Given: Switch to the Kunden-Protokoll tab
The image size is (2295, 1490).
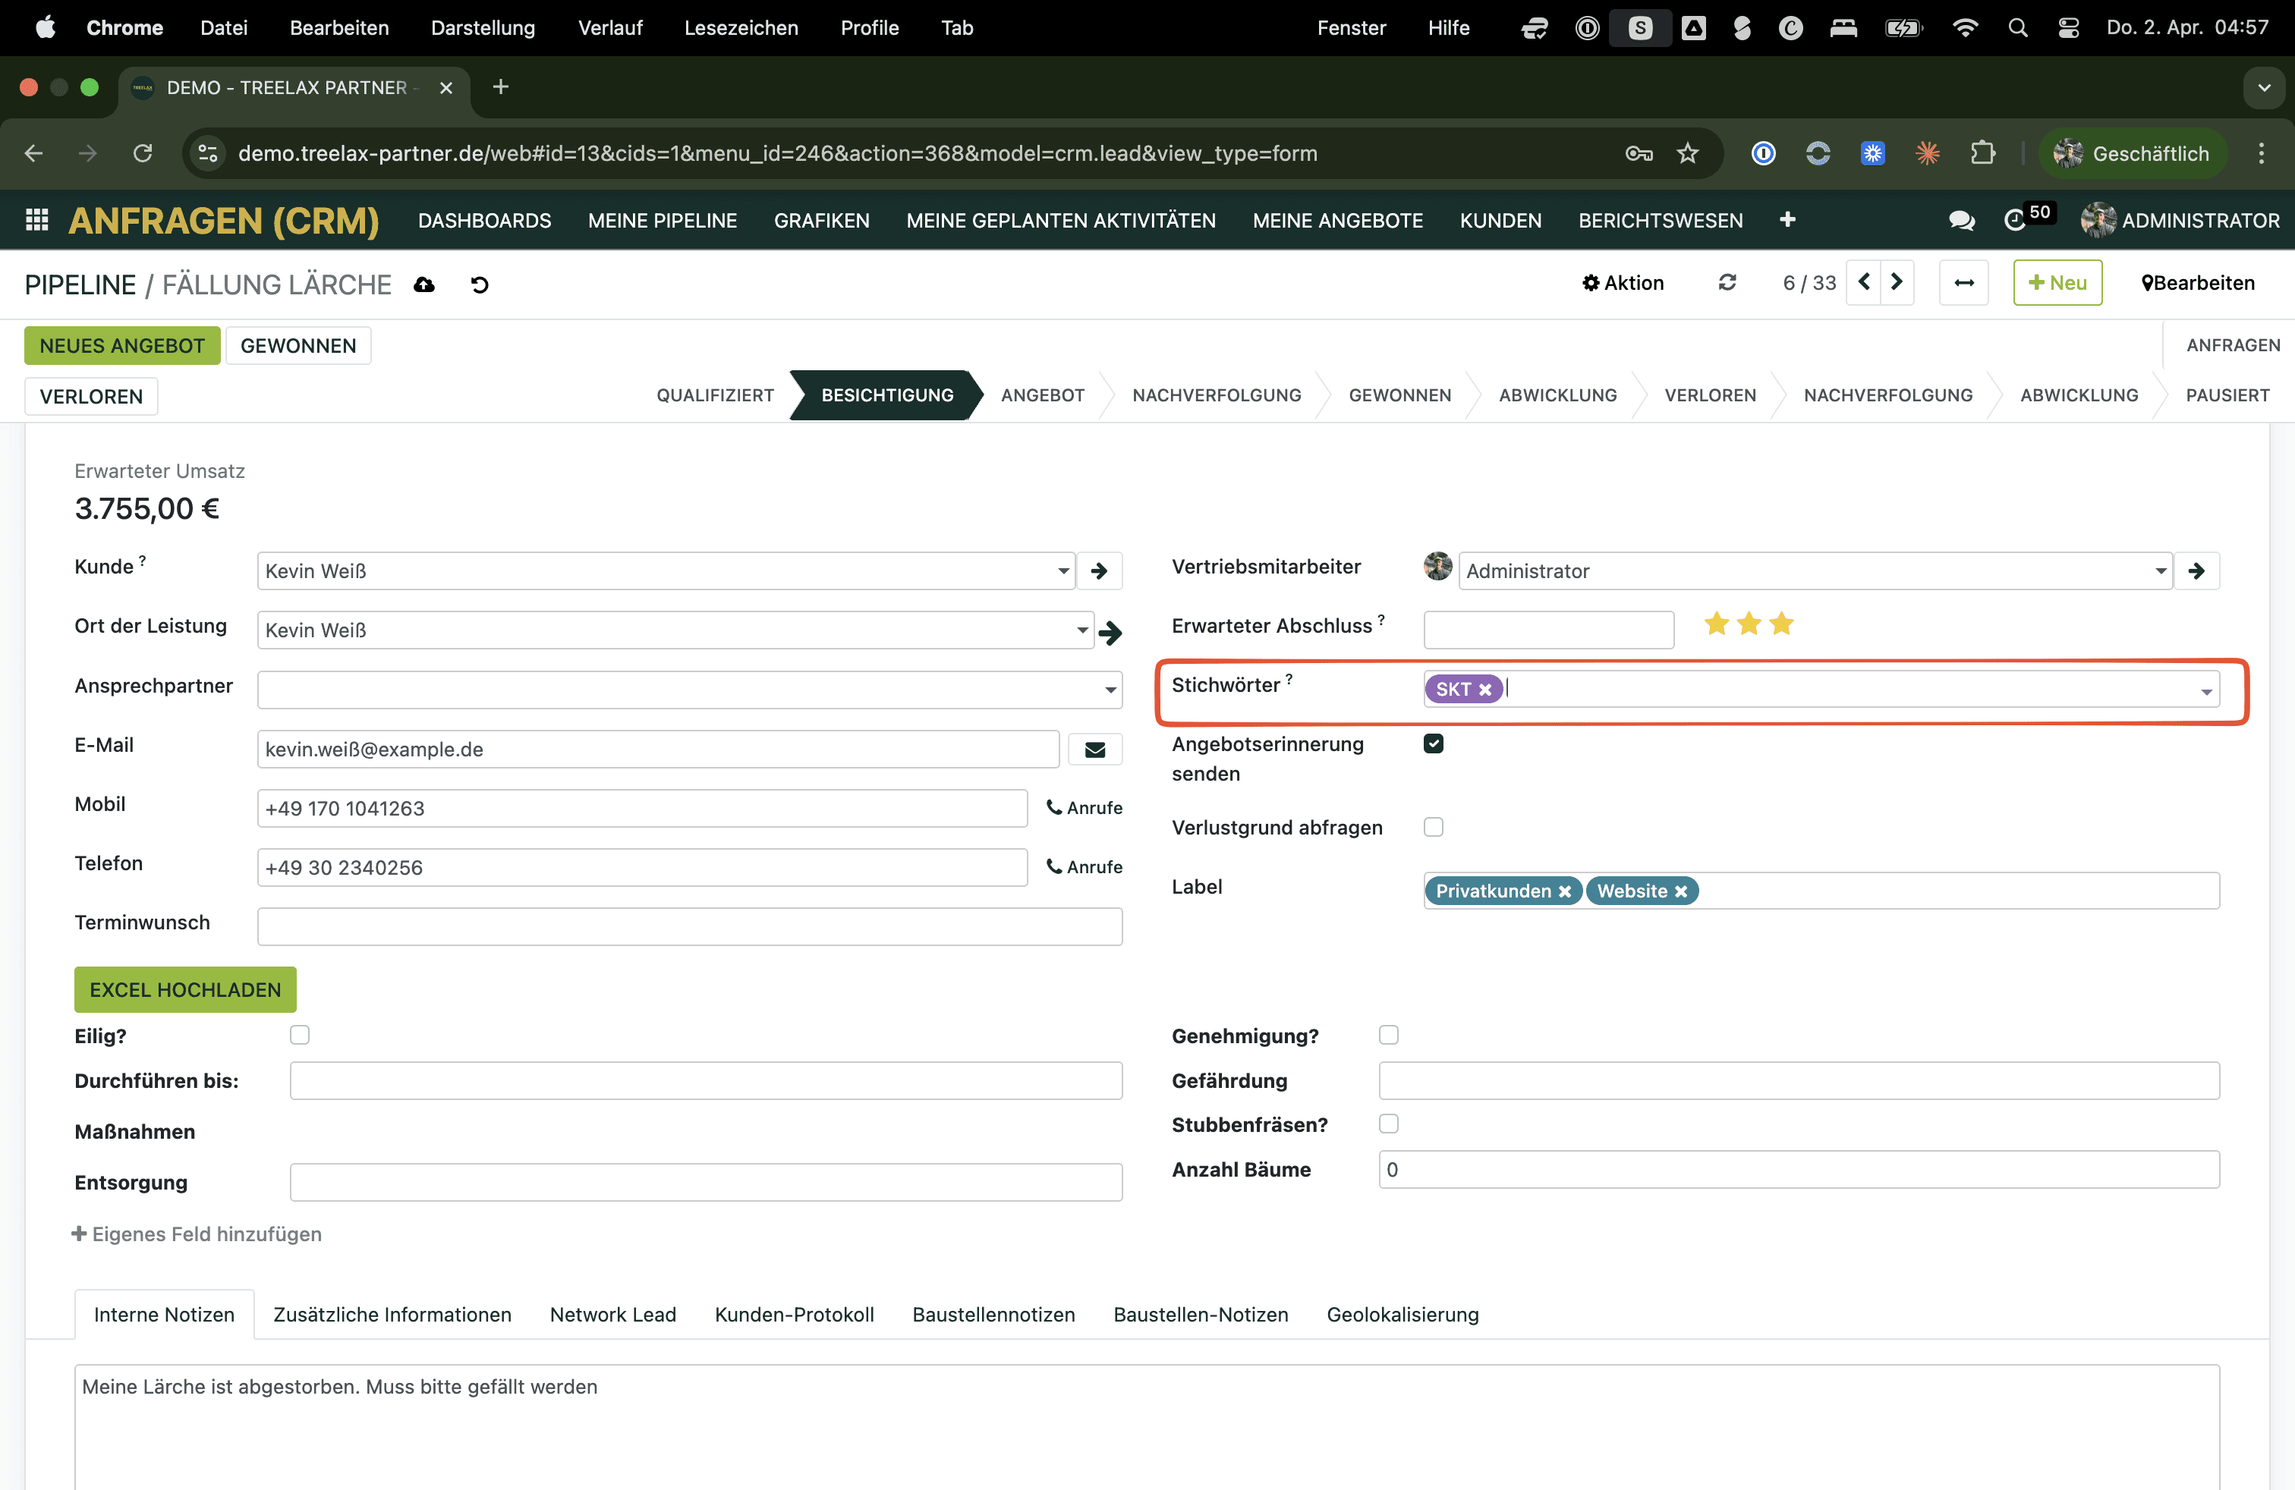Looking at the screenshot, I should tap(794, 1315).
